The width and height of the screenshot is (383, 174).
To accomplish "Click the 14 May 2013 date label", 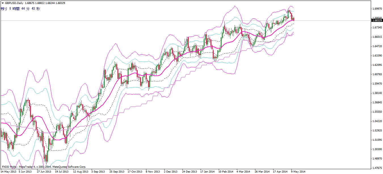I will [8, 172].
